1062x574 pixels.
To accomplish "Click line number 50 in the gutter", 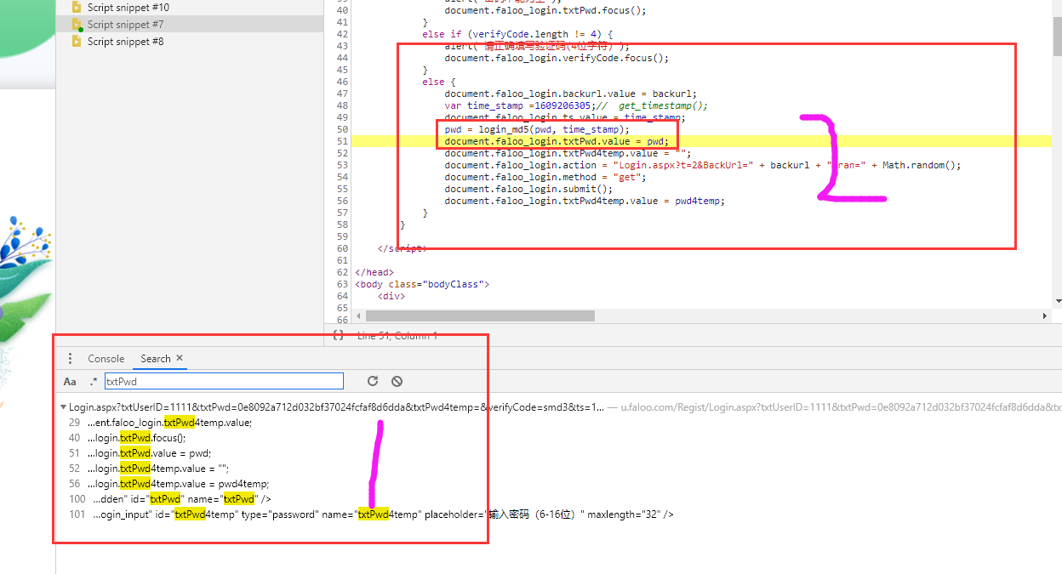I will click(342, 129).
